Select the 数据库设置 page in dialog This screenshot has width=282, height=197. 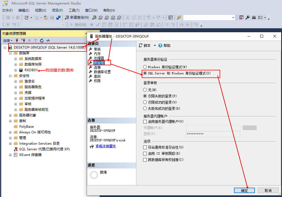102,72
